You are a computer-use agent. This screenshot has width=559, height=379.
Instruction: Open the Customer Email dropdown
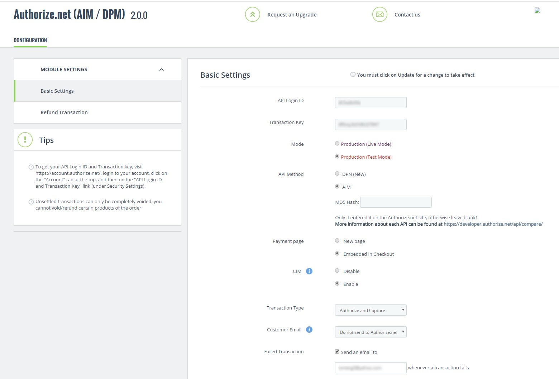point(371,332)
